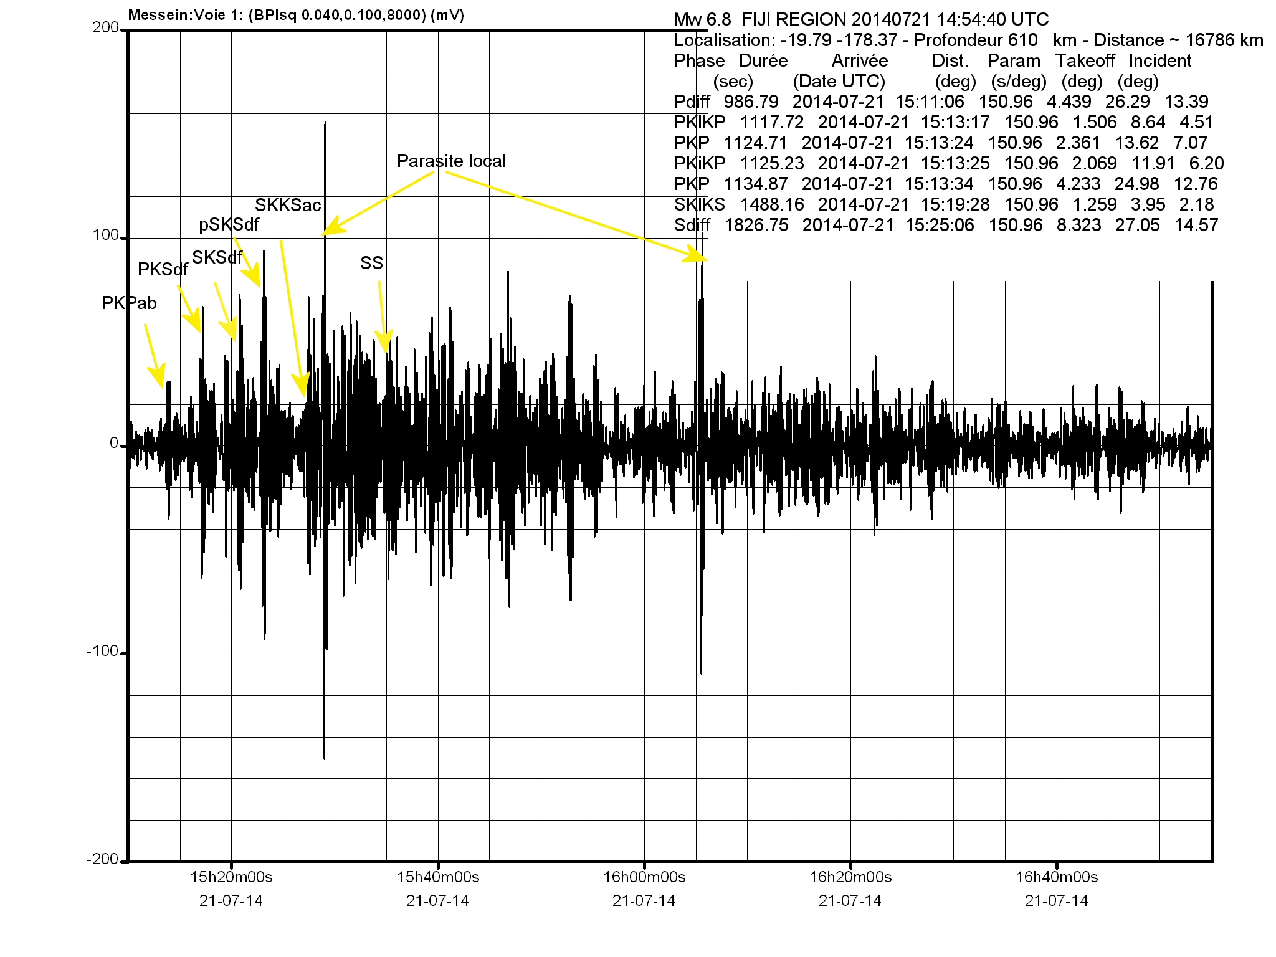This screenshot has width=1276, height=957.
Task: Click the 15h40m00s time axis label
Action: [x=438, y=877]
